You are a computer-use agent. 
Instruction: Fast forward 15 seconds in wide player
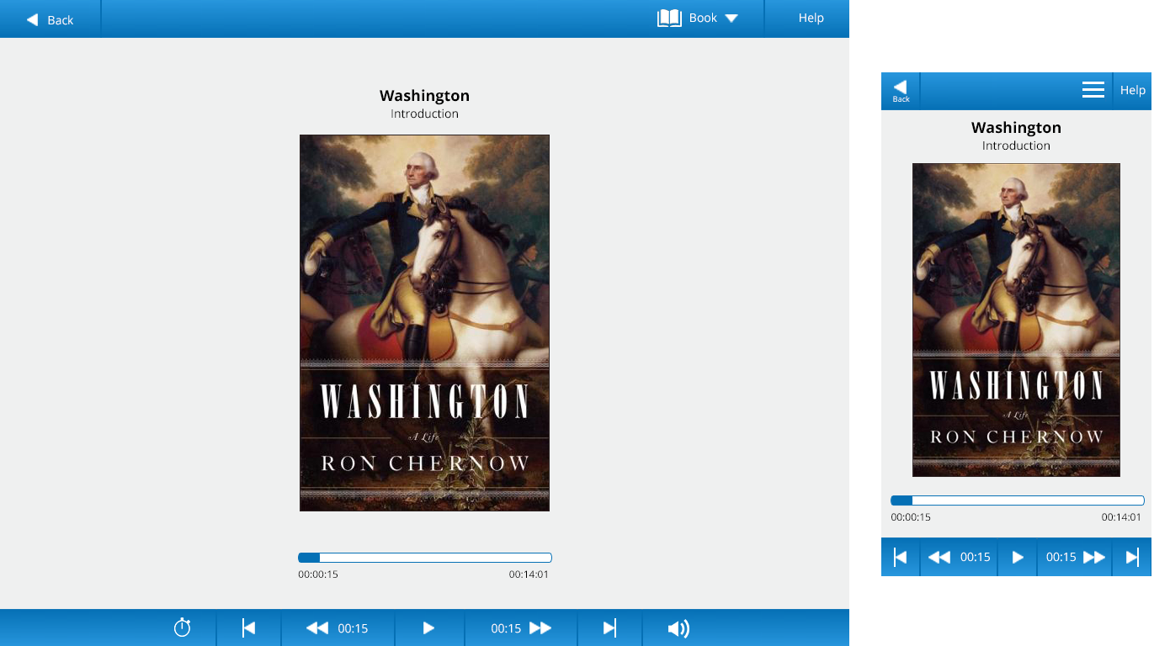(x=520, y=627)
